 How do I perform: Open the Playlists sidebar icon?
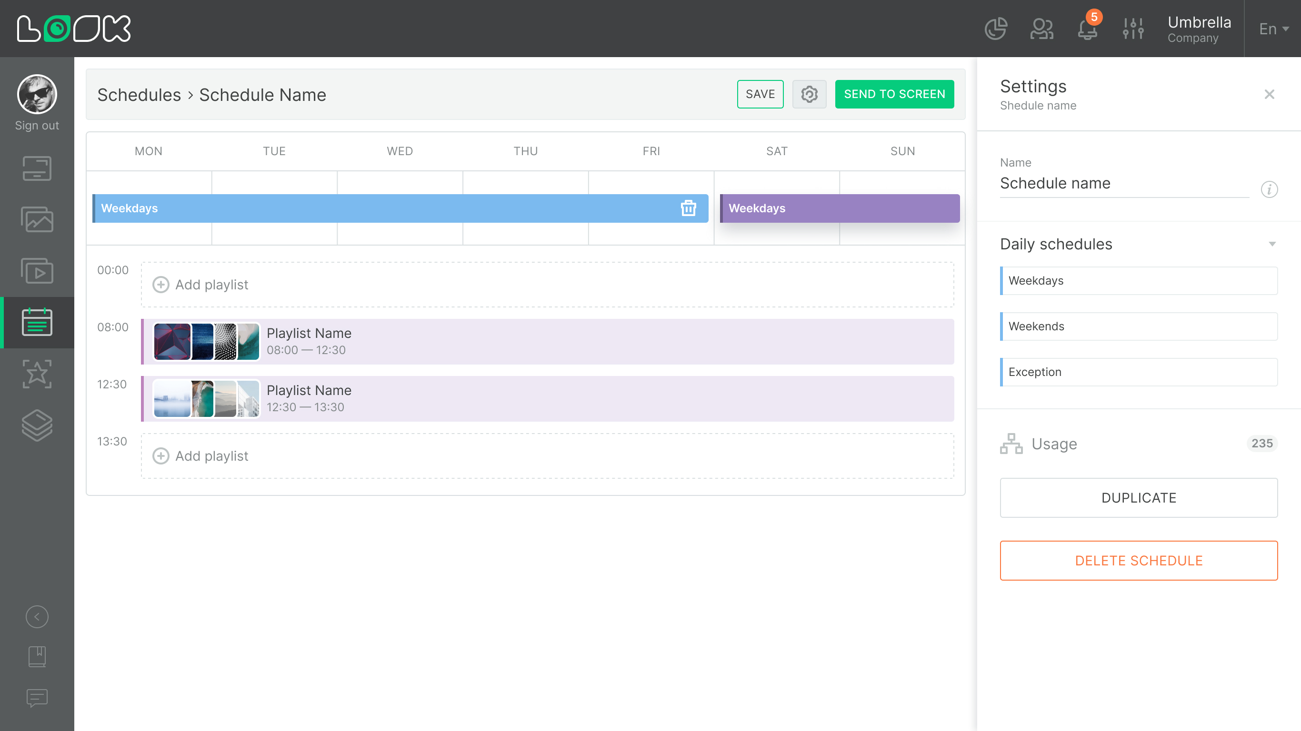37,271
